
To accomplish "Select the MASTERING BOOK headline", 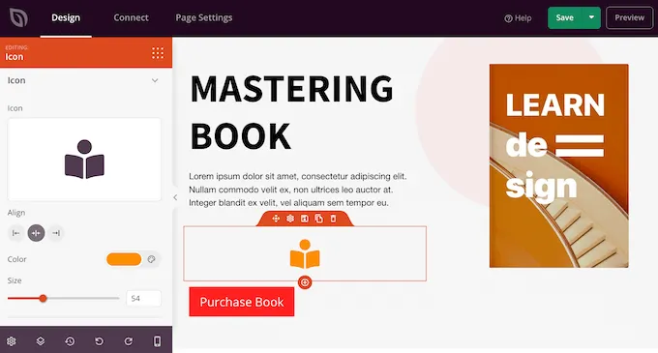I will [291, 112].
